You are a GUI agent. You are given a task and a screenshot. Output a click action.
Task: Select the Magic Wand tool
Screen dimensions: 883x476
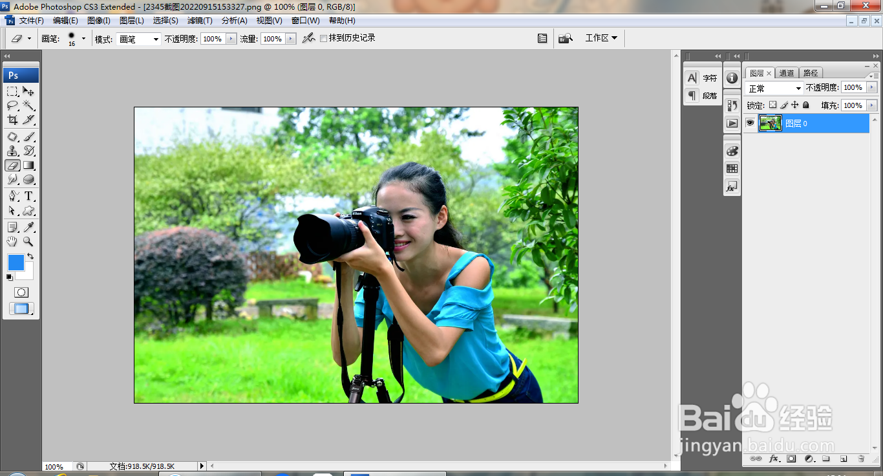[x=29, y=105]
